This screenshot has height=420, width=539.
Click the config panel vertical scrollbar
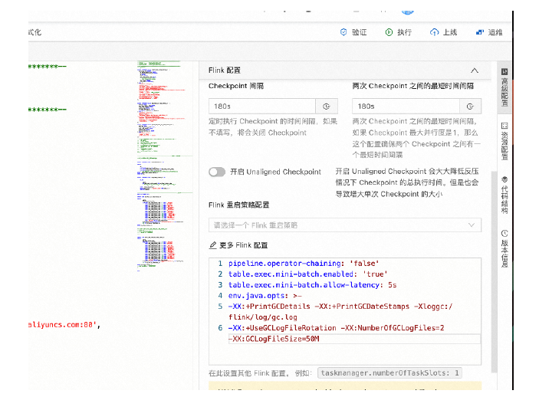(494, 271)
